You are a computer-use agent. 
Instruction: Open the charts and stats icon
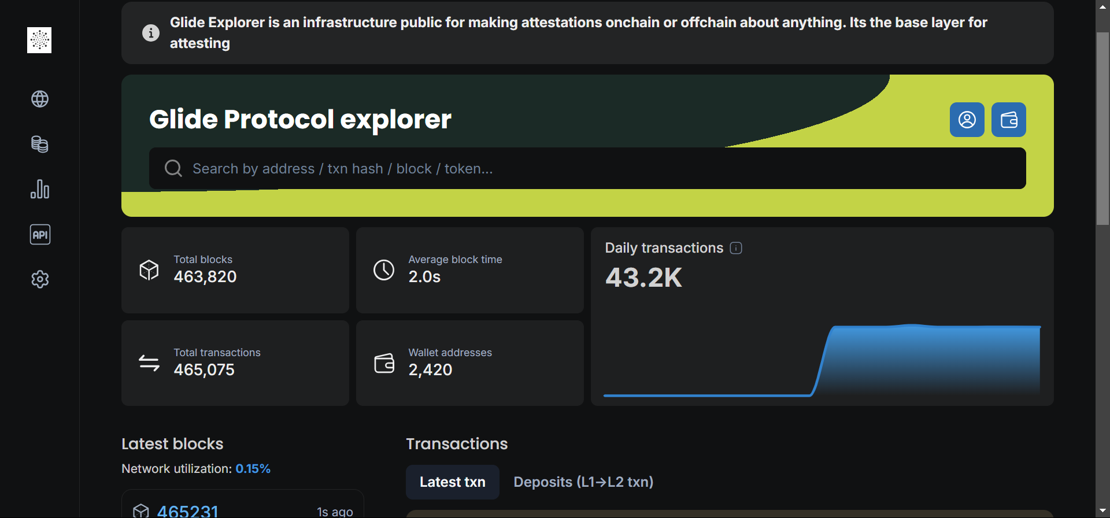[x=40, y=189]
